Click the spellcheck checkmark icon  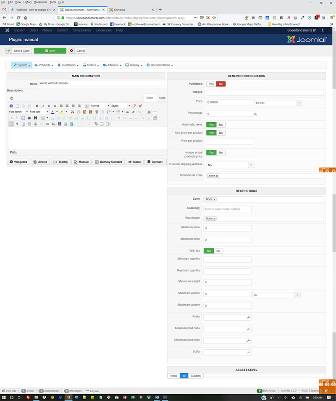click(x=96, y=124)
